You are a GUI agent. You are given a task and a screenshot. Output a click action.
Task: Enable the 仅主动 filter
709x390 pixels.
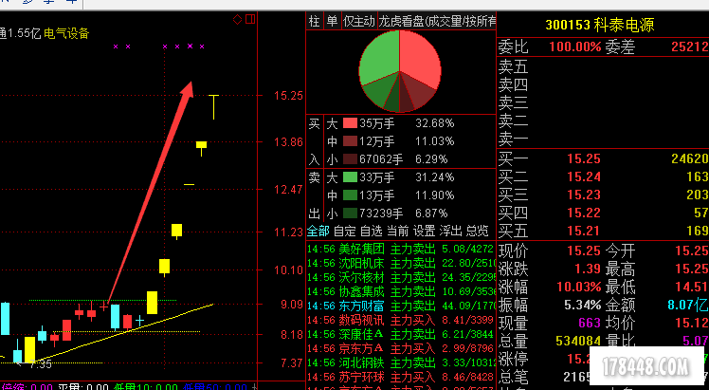click(x=358, y=21)
